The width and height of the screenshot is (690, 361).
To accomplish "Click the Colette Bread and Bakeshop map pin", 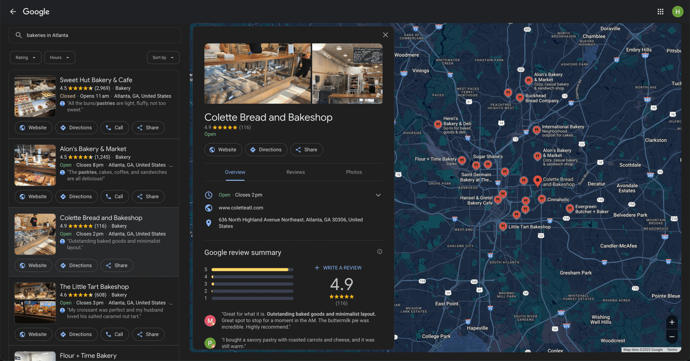I will tap(537, 181).
